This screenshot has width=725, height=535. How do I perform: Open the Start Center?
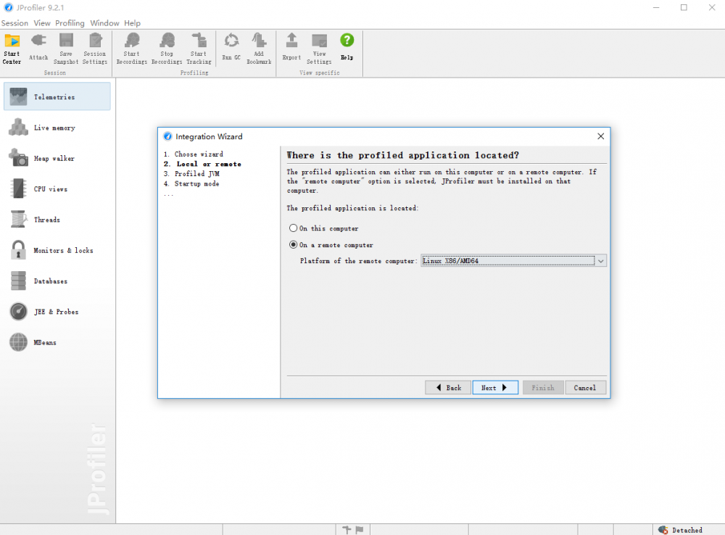(12, 49)
